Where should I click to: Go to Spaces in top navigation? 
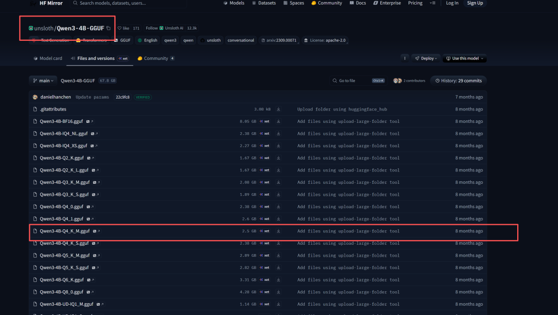coord(293,3)
